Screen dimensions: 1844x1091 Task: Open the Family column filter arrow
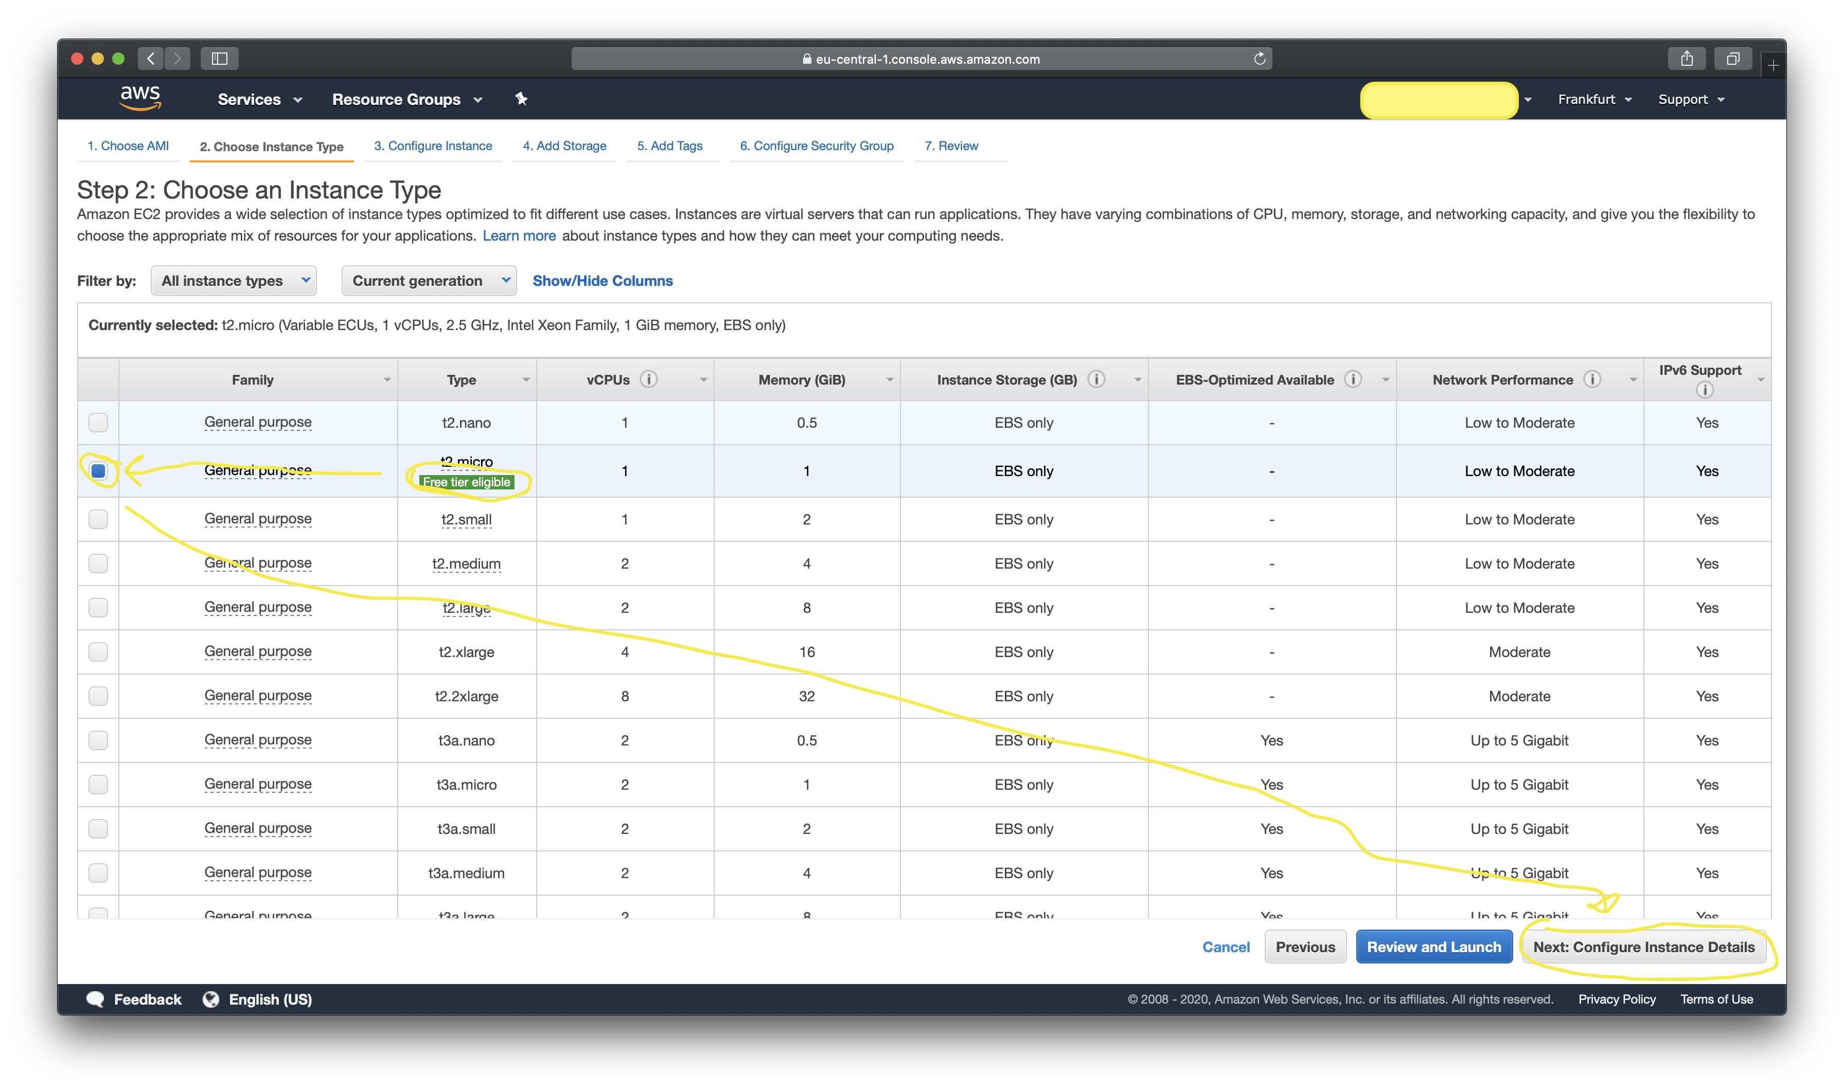(387, 380)
